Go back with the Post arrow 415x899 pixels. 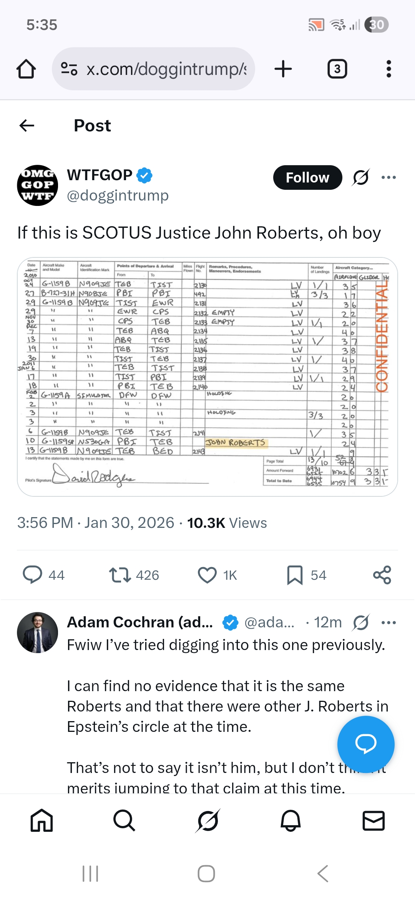point(27,125)
